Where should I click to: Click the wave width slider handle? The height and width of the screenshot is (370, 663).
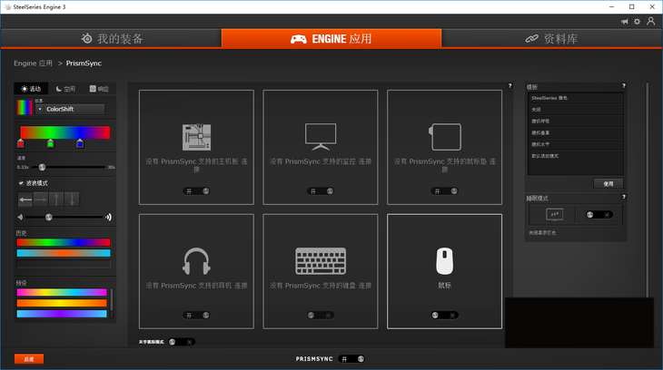[49, 217]
